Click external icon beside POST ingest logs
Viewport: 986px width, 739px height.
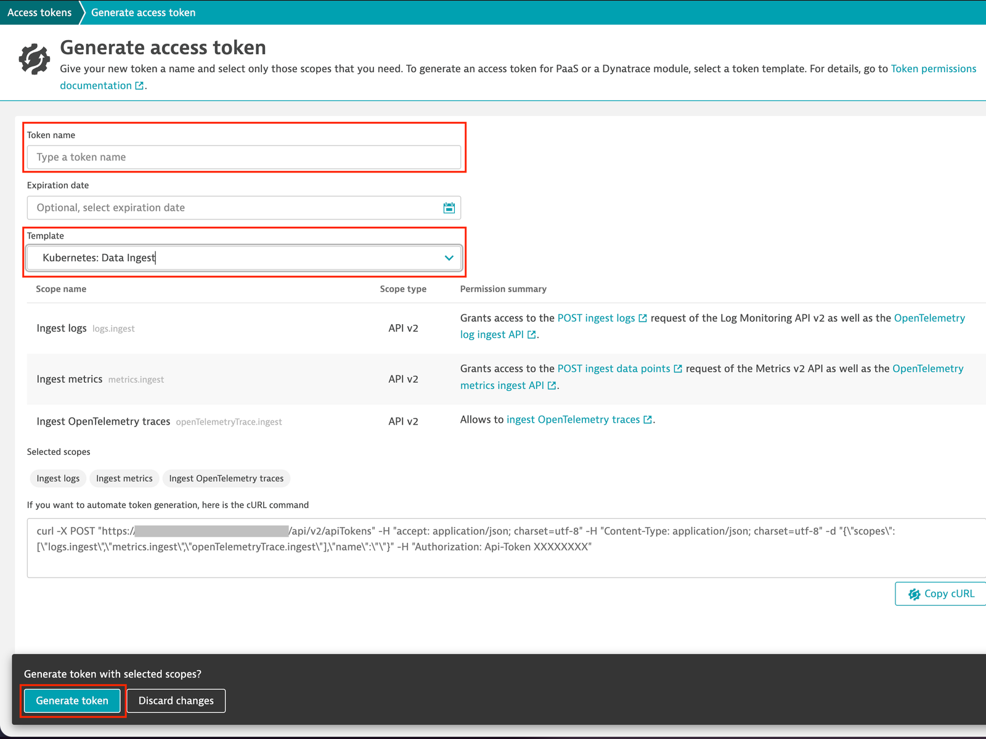(643, 318)
